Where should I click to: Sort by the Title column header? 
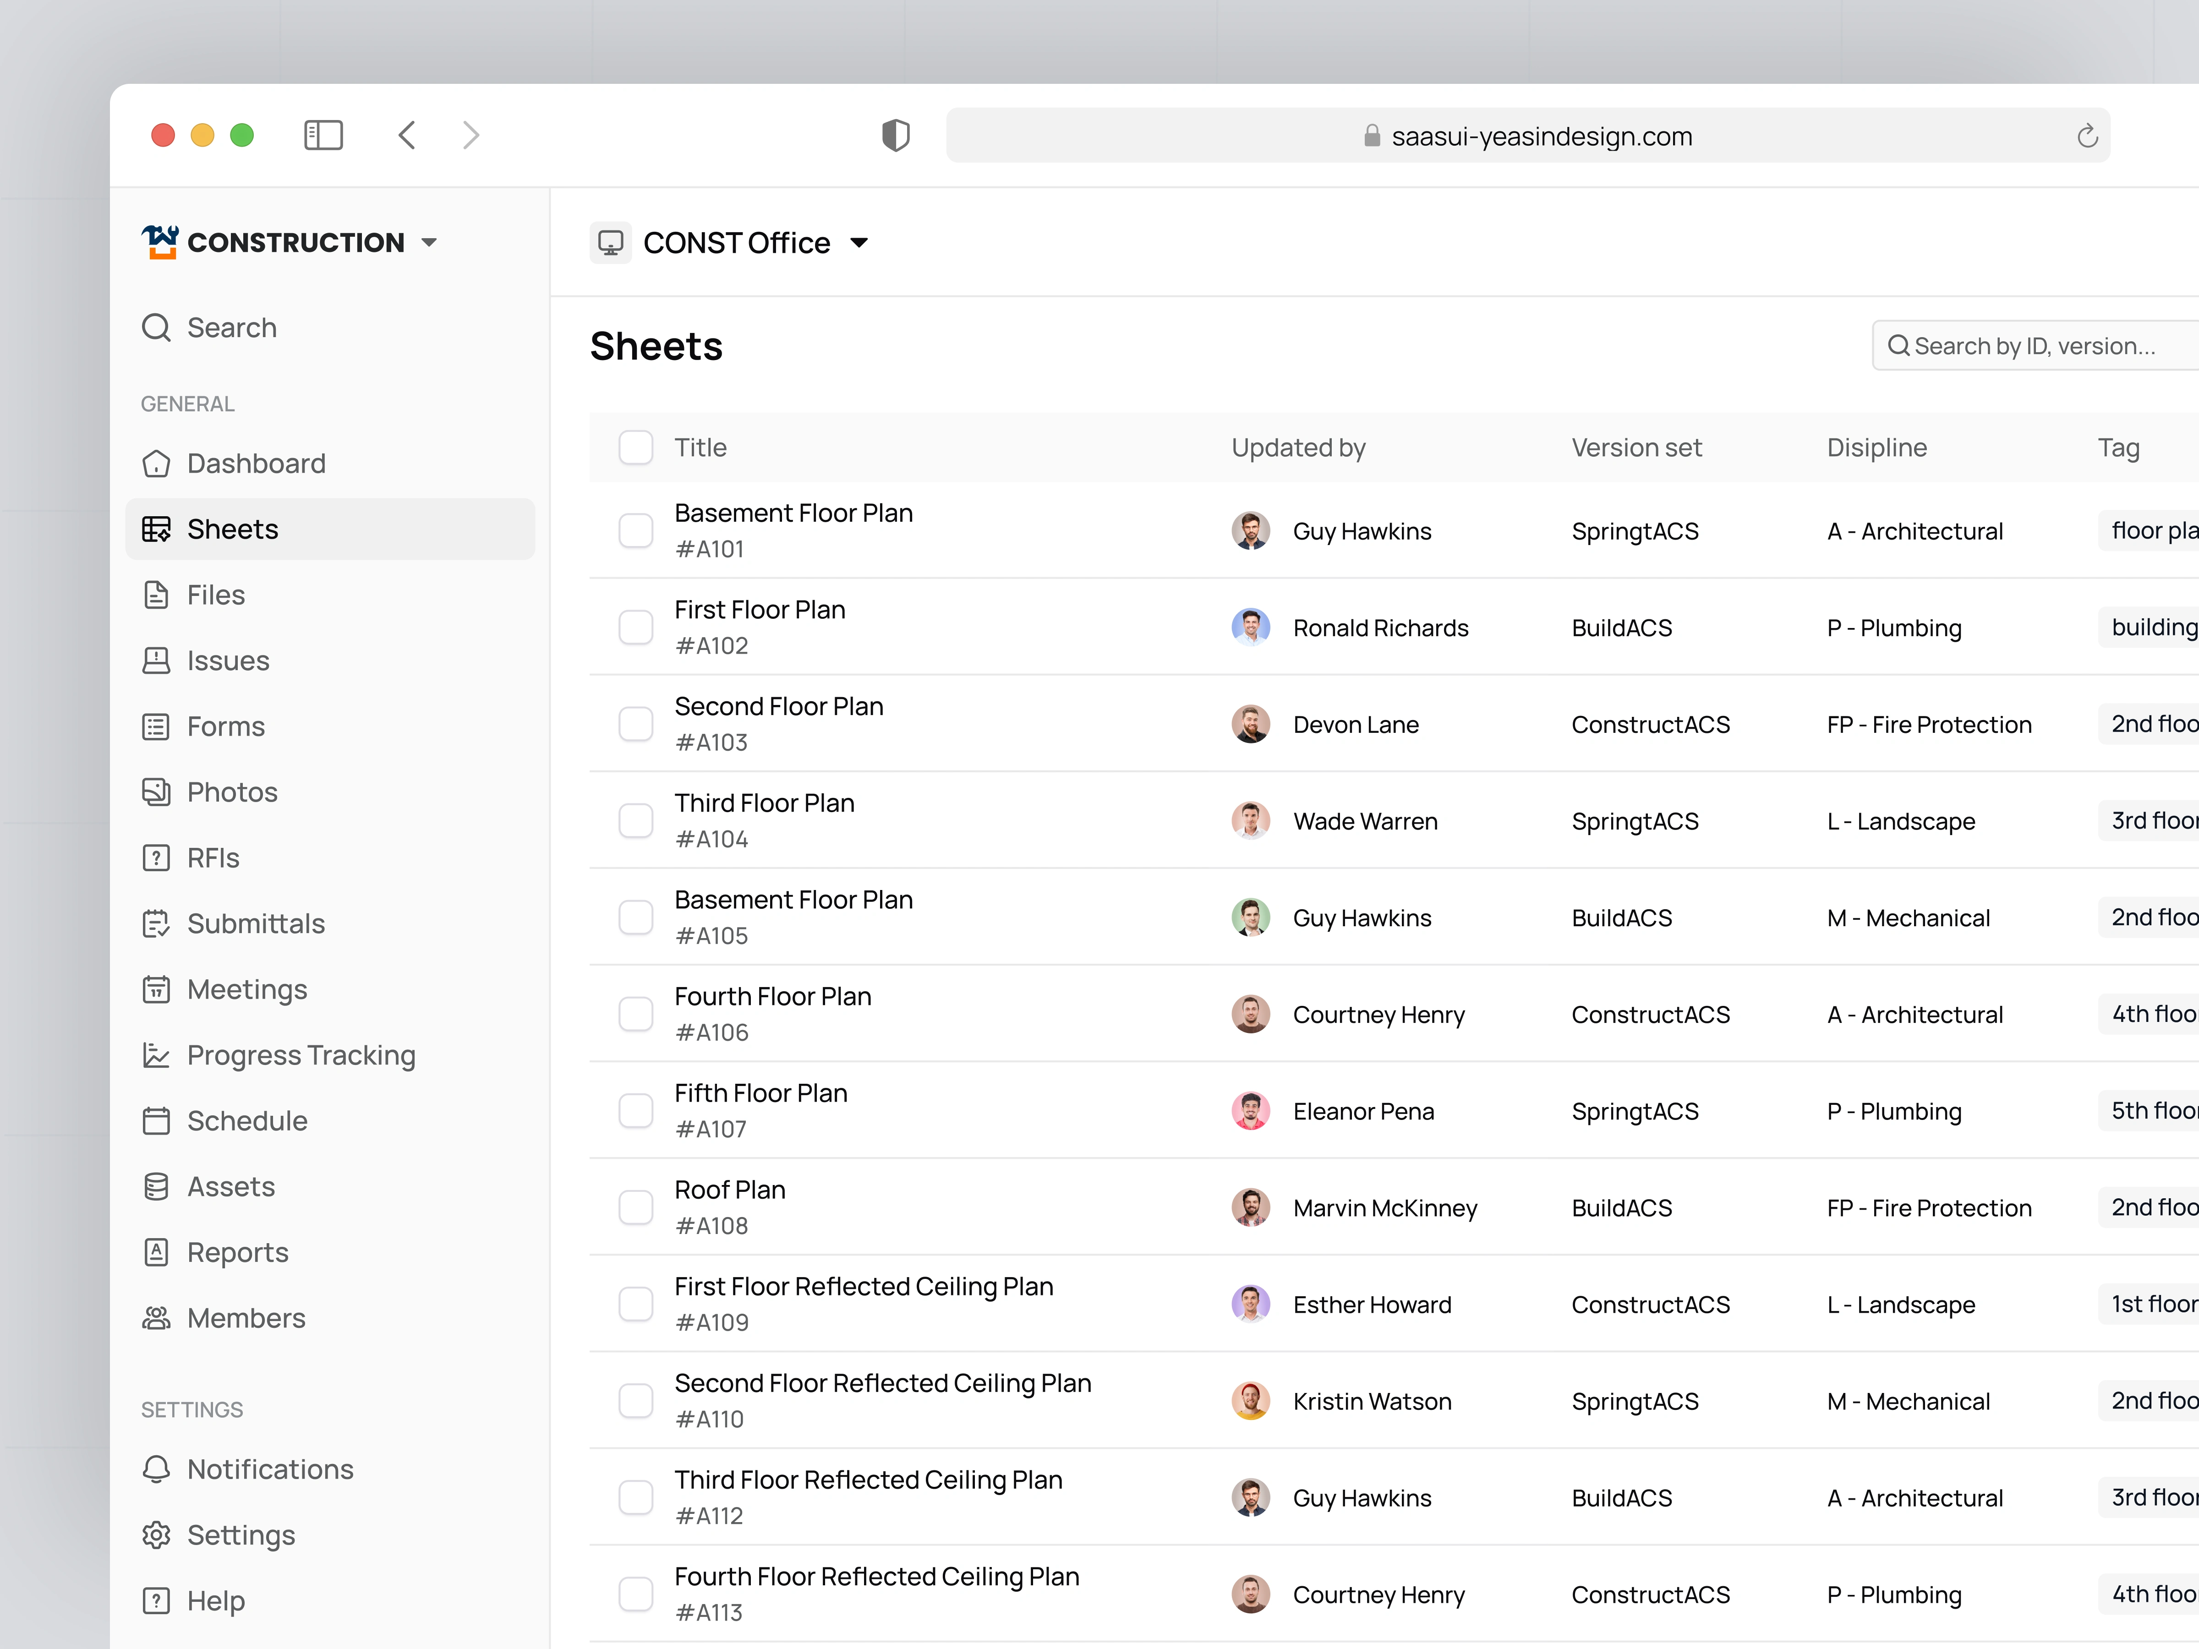(701, 447)
